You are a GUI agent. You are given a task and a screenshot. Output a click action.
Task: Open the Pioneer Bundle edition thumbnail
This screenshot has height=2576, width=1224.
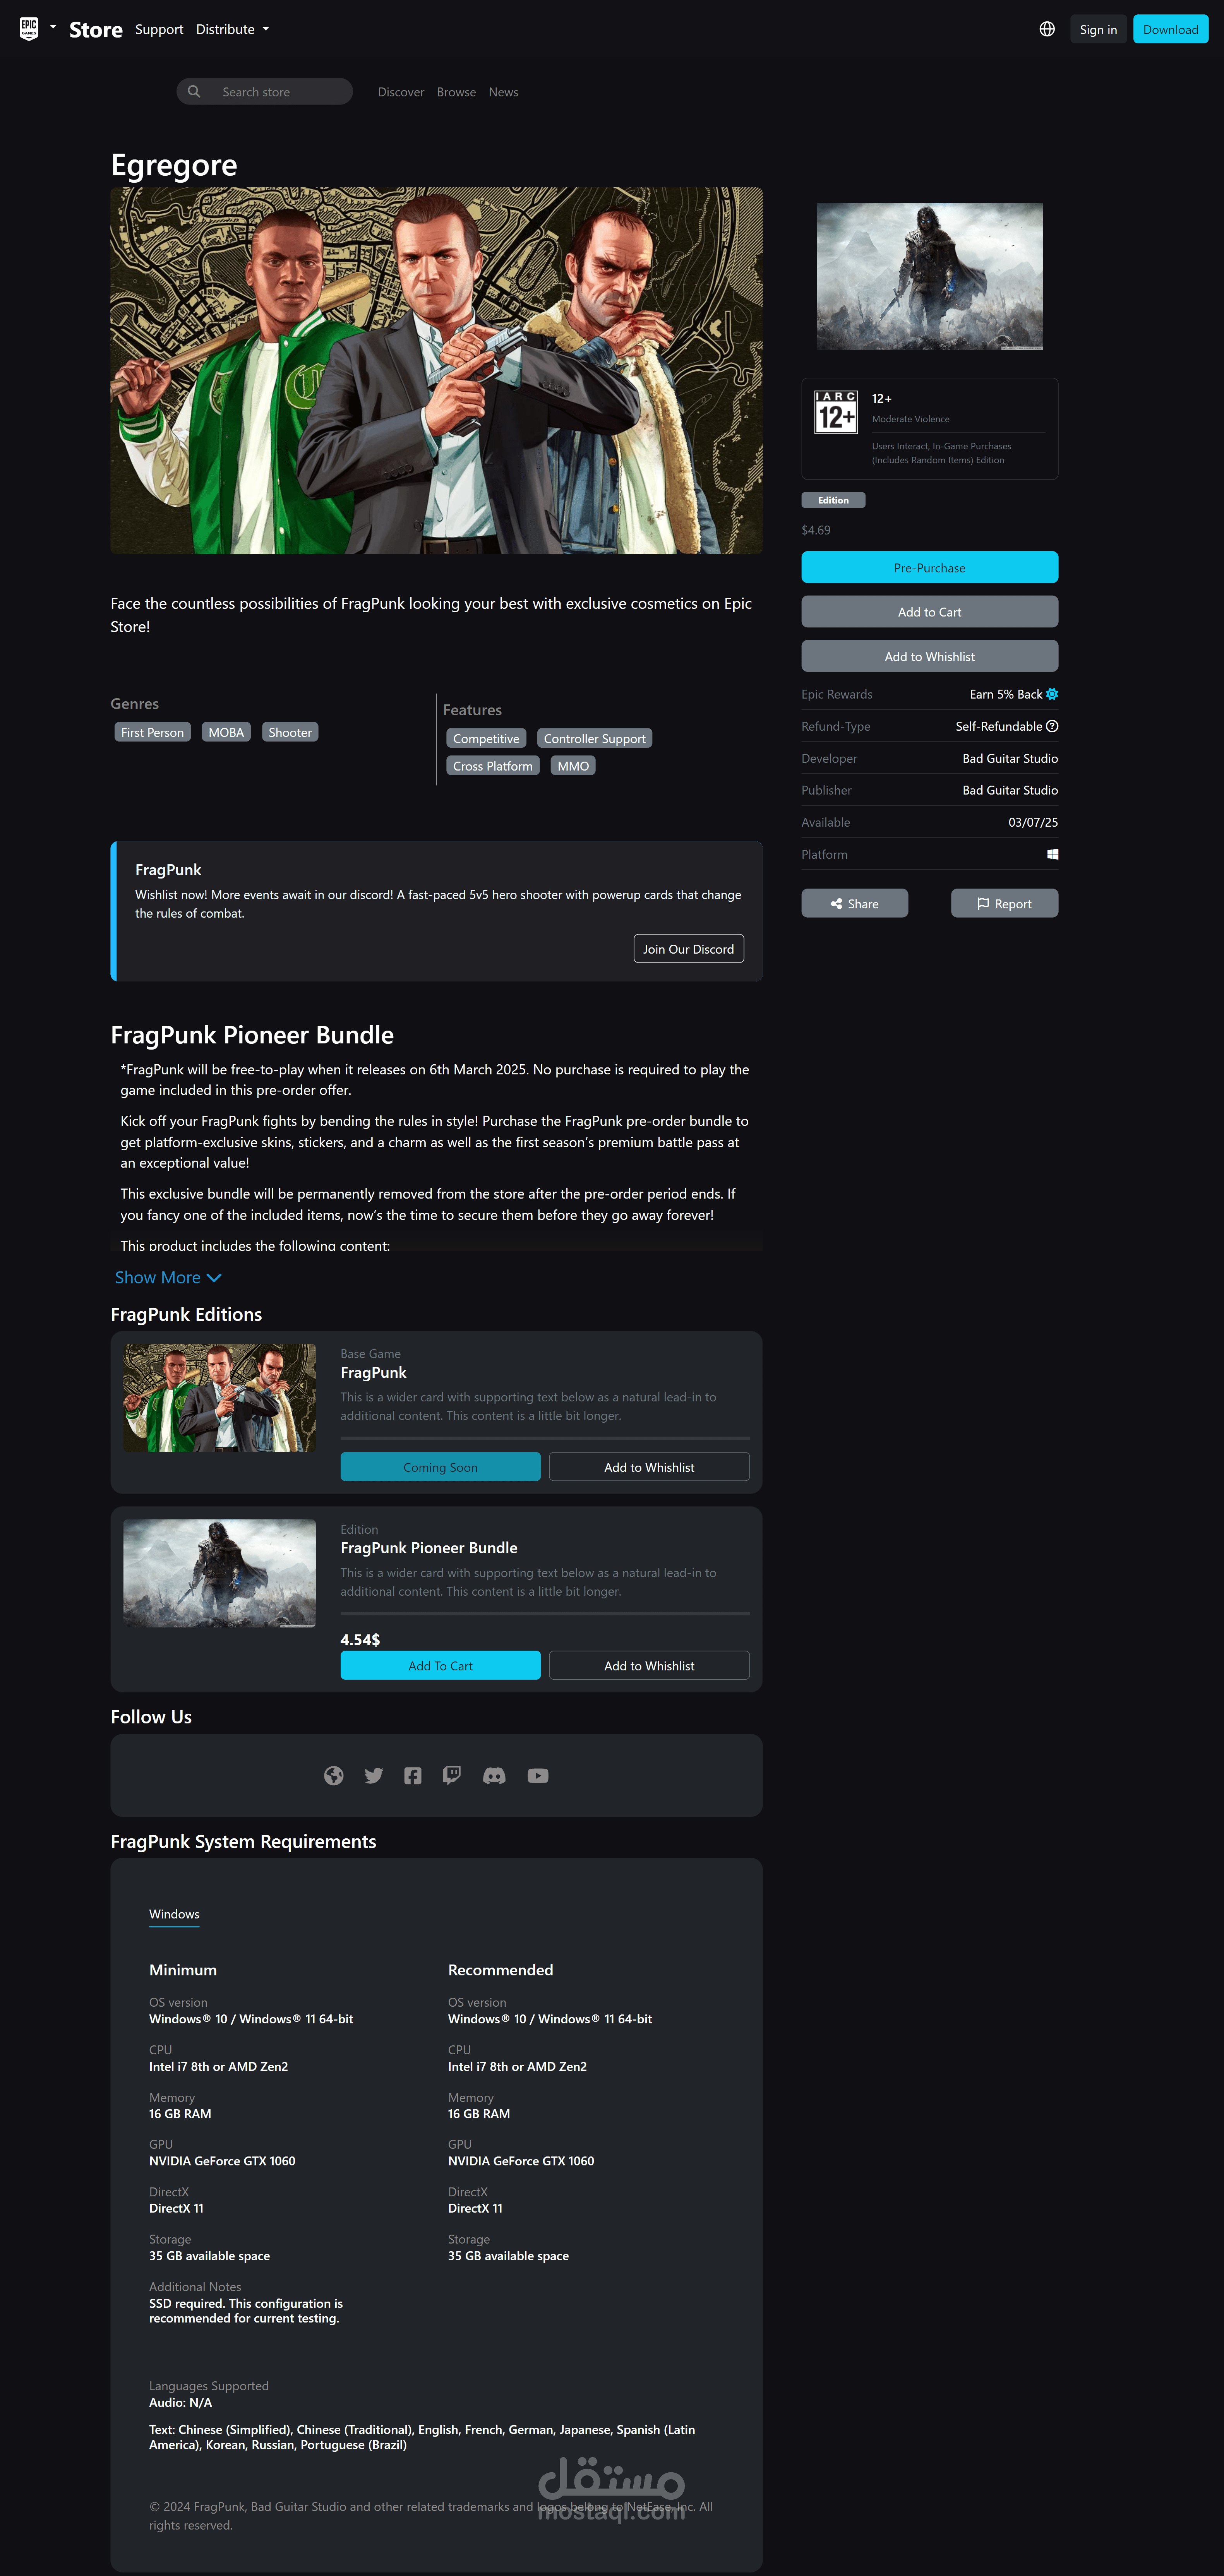[219, 1573]
